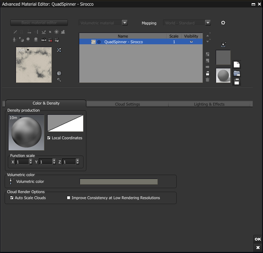
Task: Click the magnifier zoom preview icon
Action: [x=59, y=80]
